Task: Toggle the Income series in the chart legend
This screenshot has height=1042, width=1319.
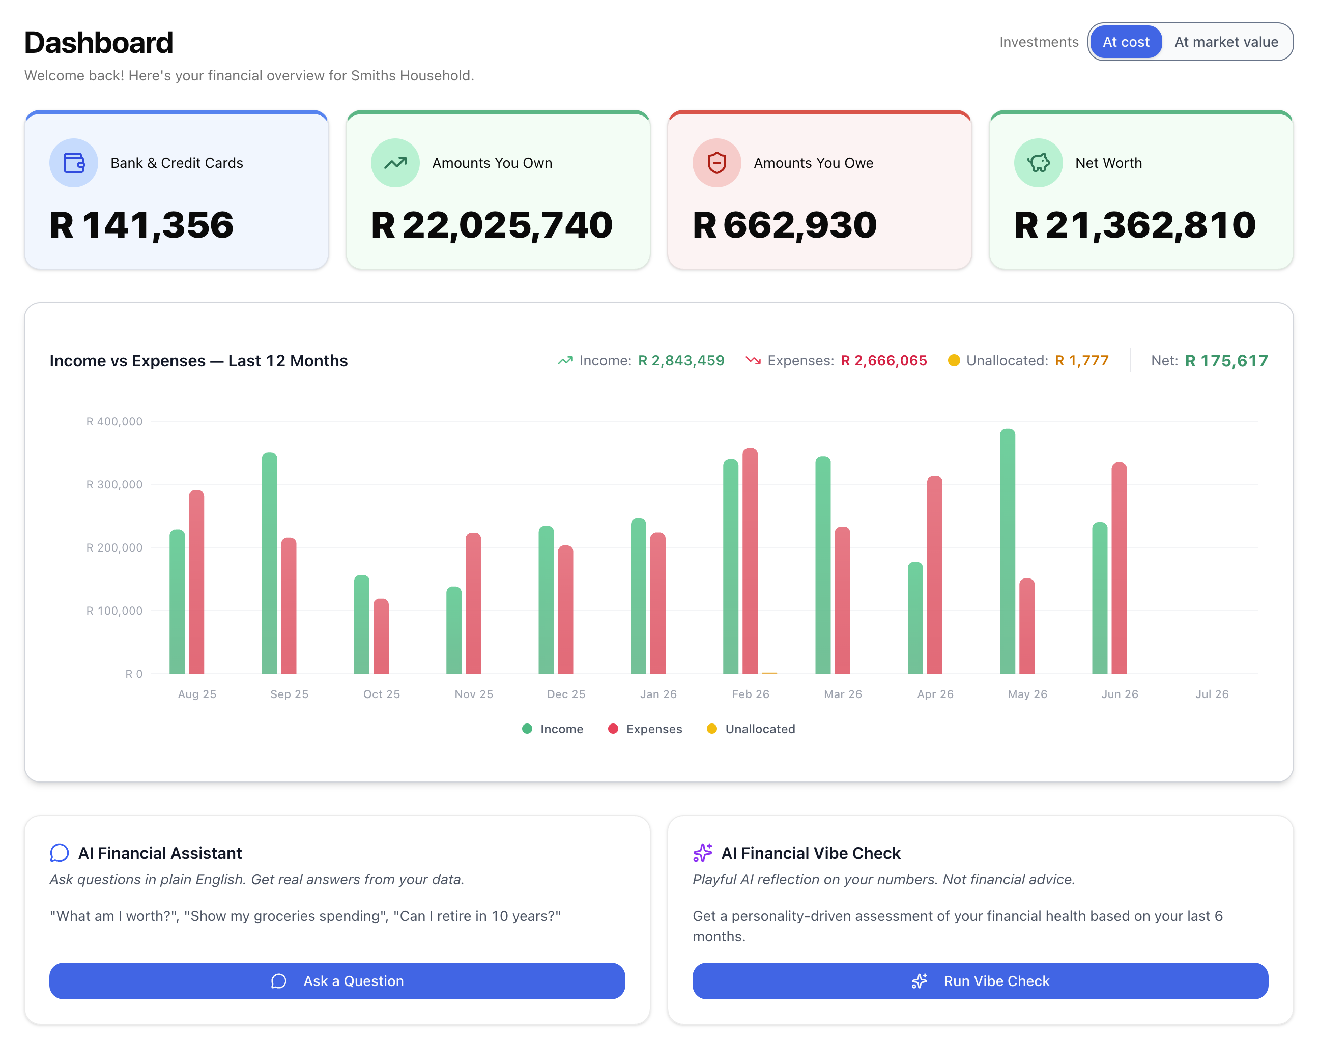Action: 553,729
